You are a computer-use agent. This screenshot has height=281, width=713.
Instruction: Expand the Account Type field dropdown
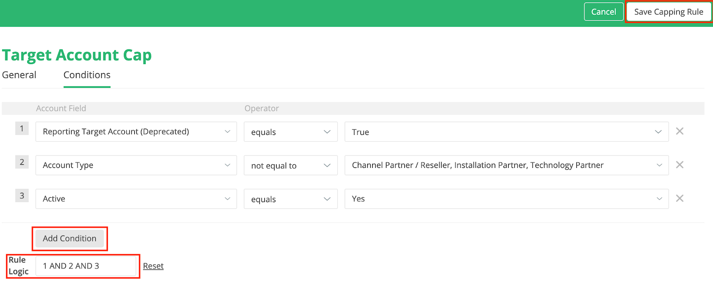pos(136,165)
